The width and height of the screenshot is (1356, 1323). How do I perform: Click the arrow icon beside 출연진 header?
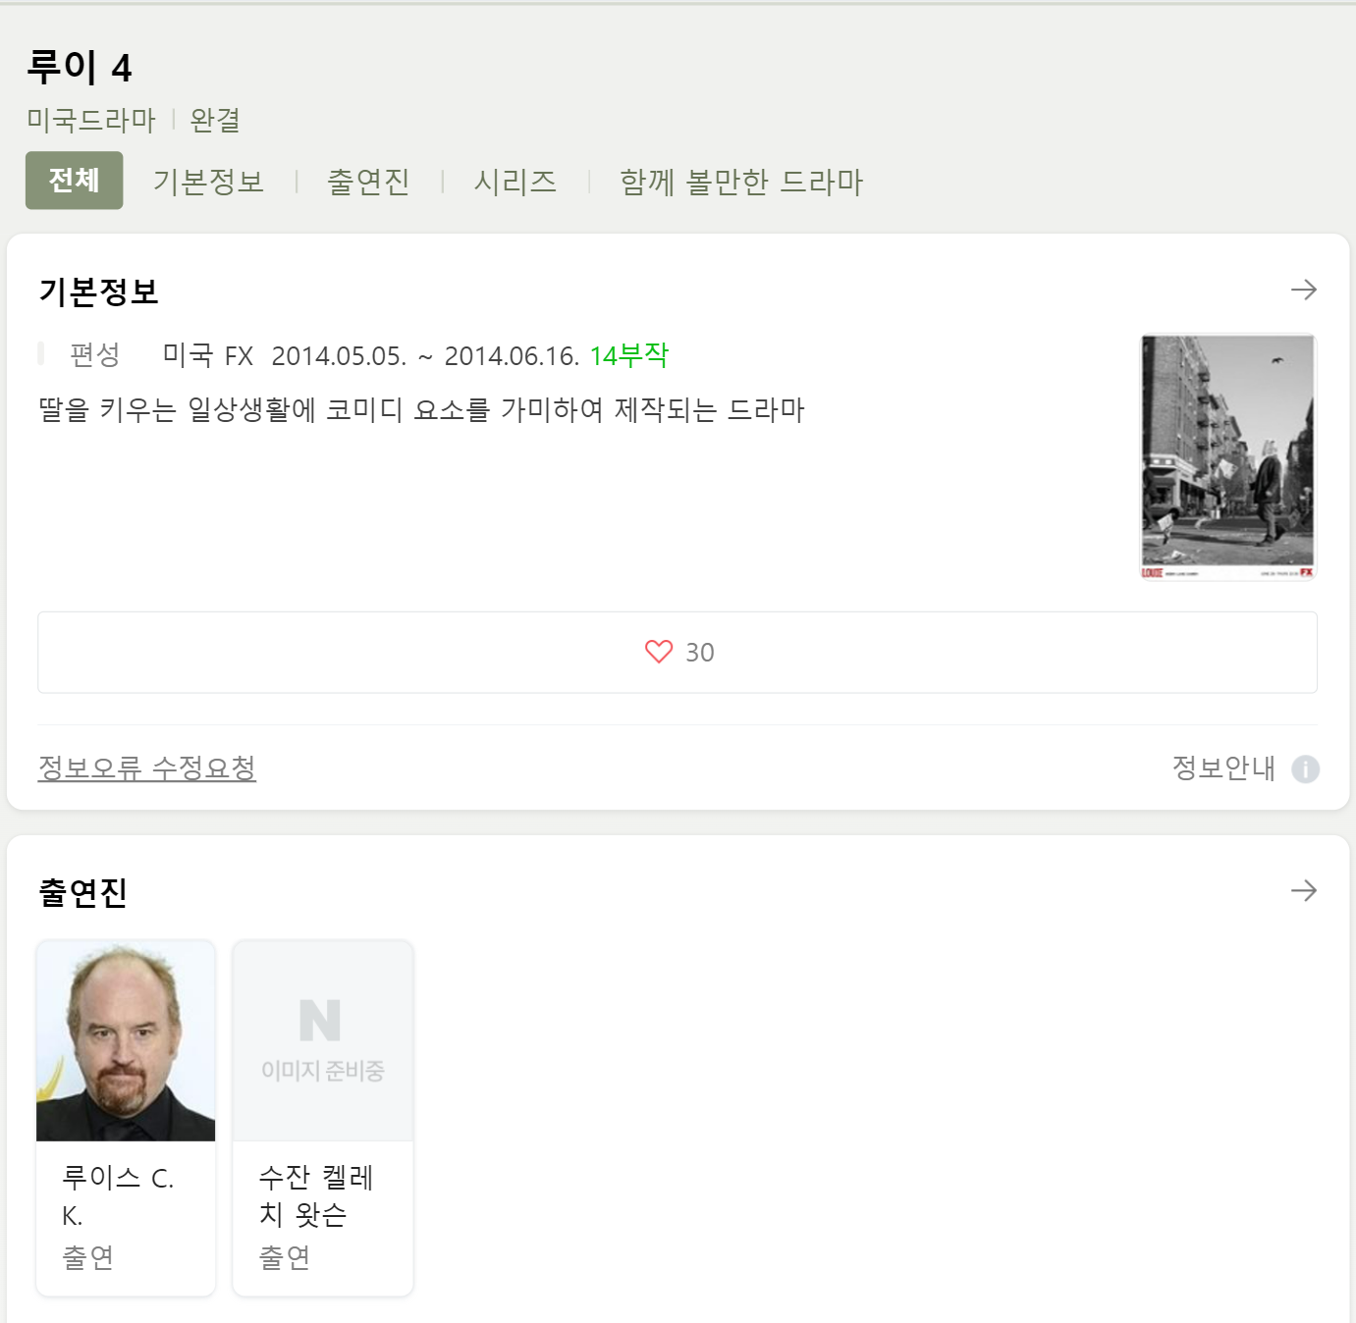tap(1303, 890)
